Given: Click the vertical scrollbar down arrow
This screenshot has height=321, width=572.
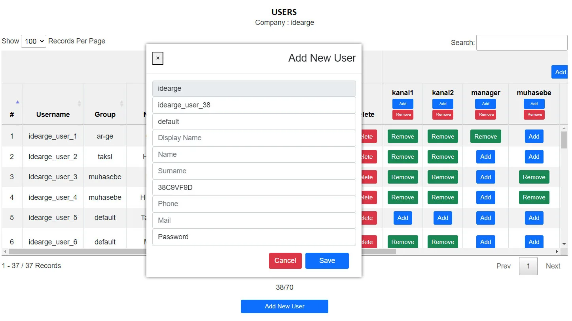Looking at the screenshot, I should [x=564, y=244].
